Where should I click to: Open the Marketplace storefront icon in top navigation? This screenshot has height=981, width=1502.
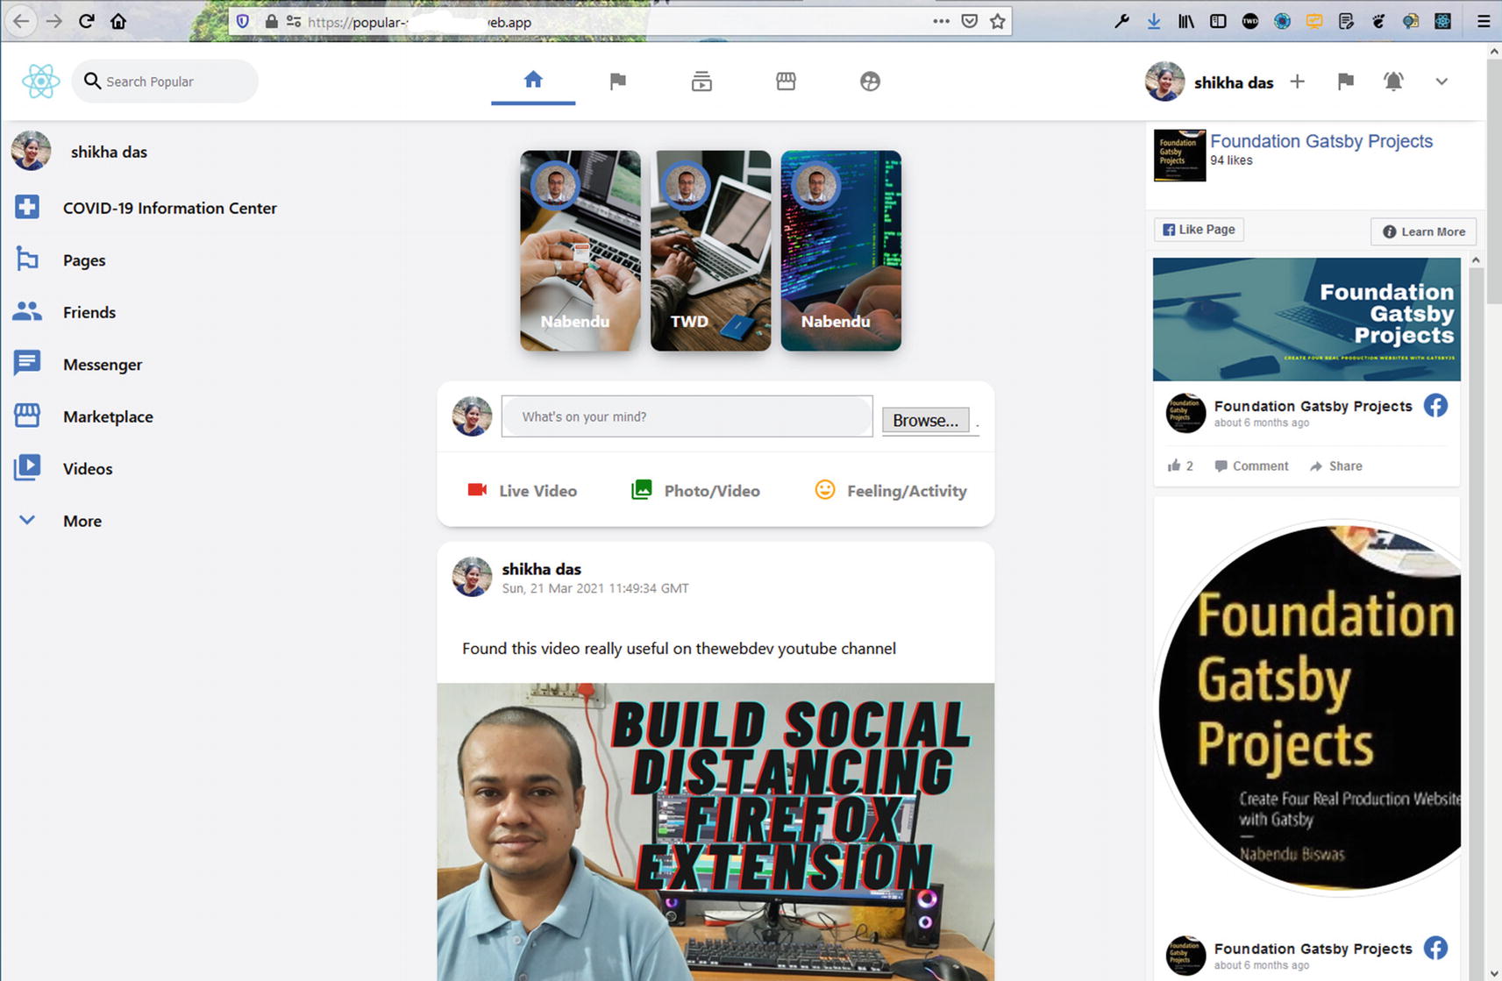point(786,82)
